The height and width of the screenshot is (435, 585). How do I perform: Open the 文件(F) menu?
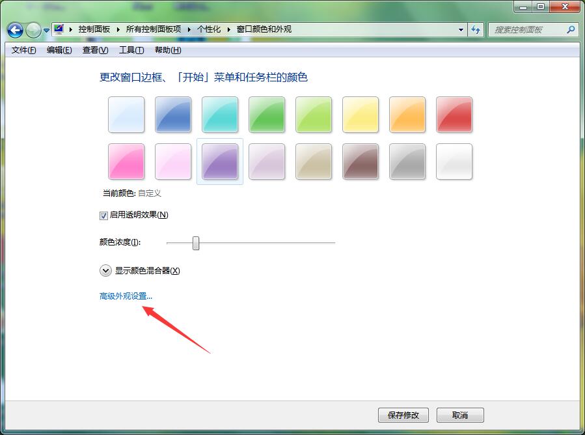point(24,50)
